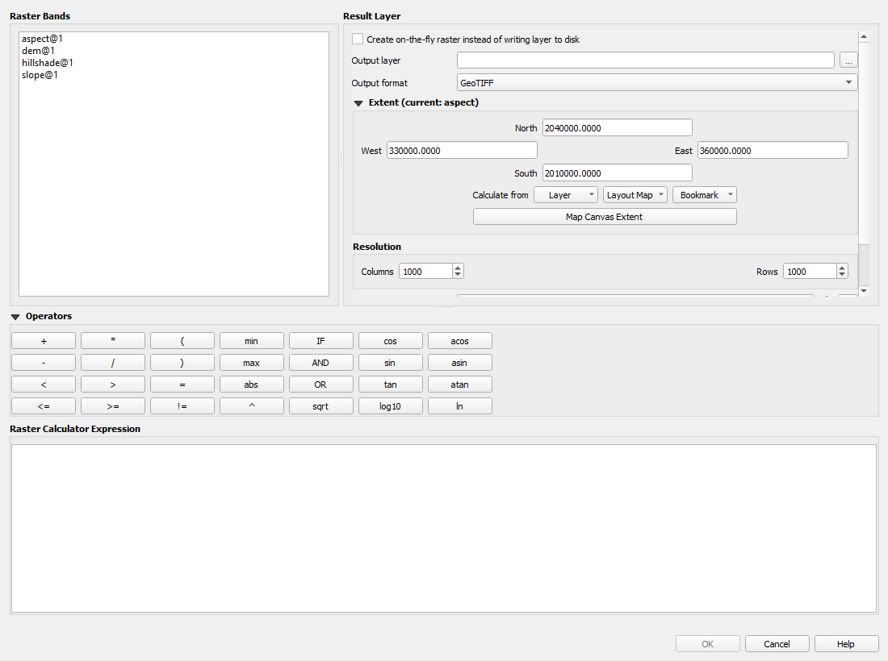Select the hillshade@1 raster band
The width and height of the screenshot is (888, 661).
[48, 63]
